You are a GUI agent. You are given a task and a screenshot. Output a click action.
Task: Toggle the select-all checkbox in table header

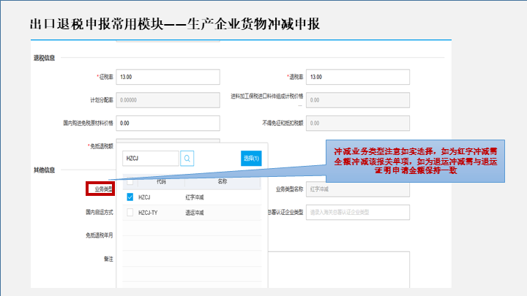coord(130,181)
